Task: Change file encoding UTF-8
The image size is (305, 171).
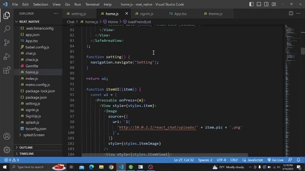Action: tap(221, 160)
